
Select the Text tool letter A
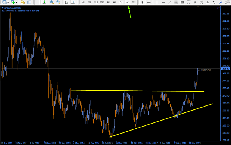tap(195, 2)
